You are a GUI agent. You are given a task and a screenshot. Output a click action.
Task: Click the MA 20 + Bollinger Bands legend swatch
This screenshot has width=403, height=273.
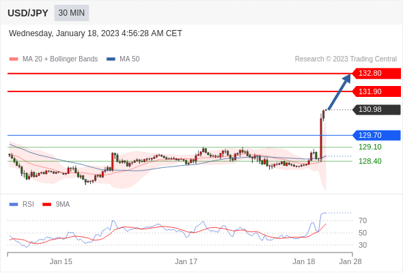(14, 59)
